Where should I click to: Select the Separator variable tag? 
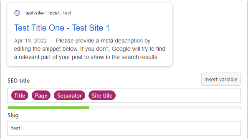(70, 96)
